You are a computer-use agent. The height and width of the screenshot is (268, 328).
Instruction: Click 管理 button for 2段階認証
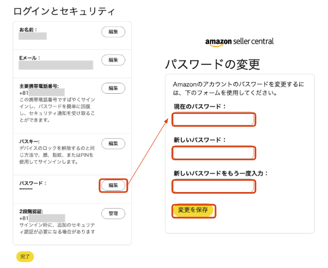[113, 214]
